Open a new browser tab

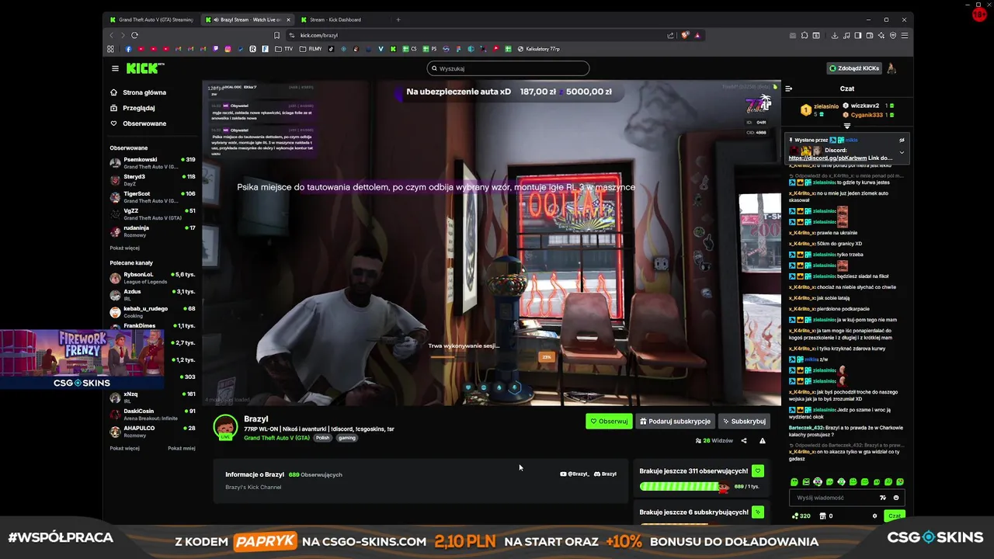(x=398, y=19)
